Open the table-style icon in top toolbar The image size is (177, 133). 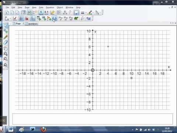click(24, 12)
